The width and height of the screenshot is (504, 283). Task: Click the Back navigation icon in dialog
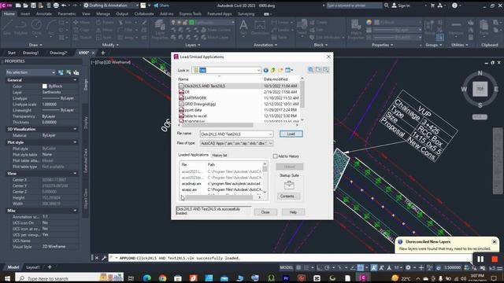coord(266,70)
